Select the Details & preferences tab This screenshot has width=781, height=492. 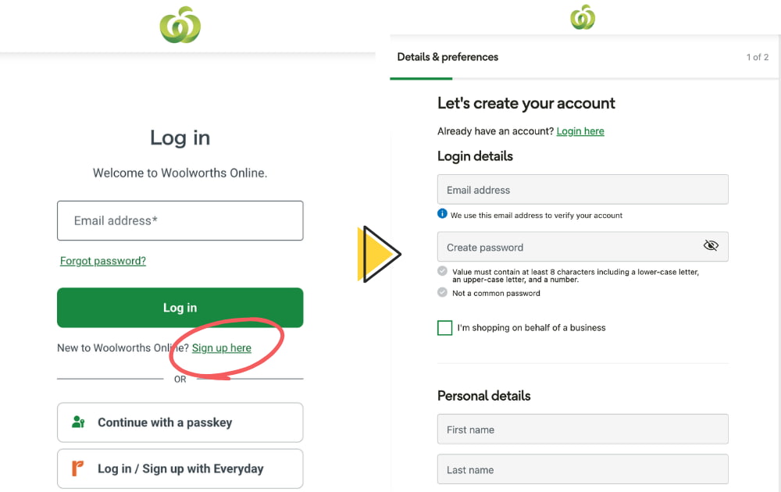[x=448, y=57]
